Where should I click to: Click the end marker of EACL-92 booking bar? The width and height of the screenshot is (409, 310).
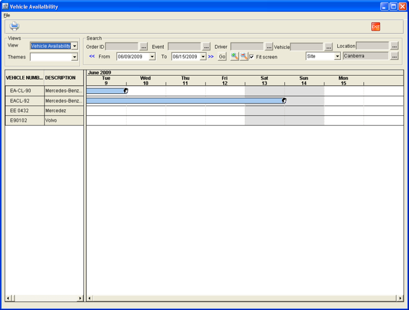[x=284, y=101]
